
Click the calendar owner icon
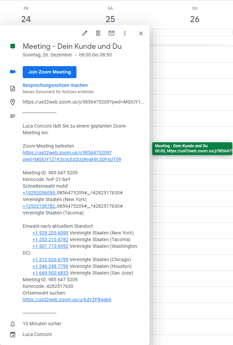pos(13,334)
